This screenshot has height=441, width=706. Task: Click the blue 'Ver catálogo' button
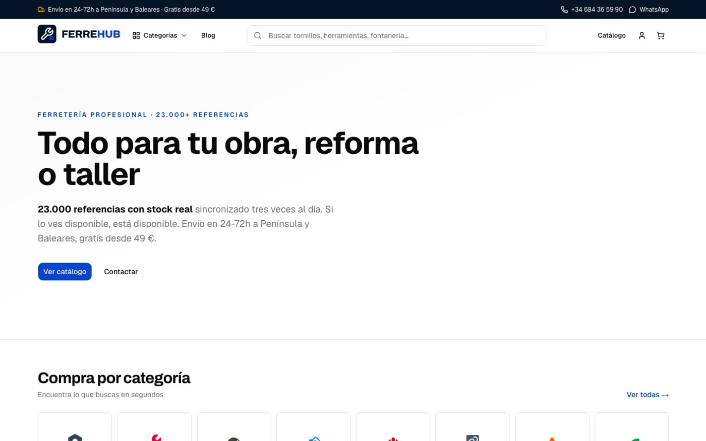click(65, 272)
